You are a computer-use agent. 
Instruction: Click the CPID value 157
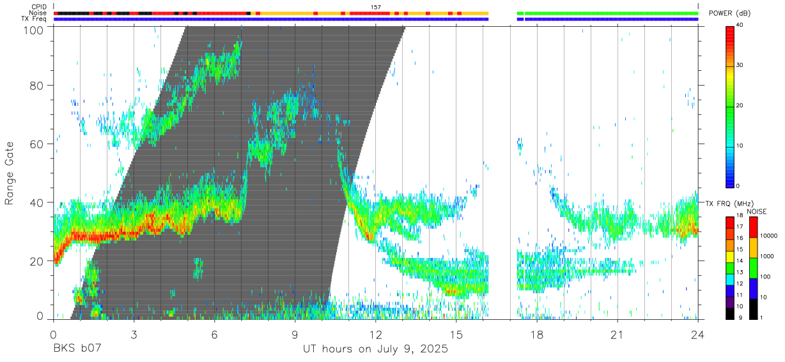[376, 6]
